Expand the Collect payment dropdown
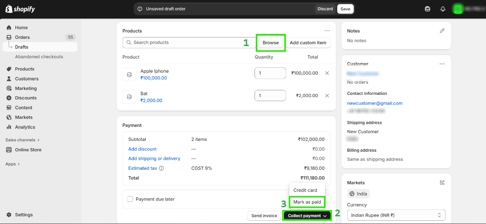486x224 pixels. (307, 216)
